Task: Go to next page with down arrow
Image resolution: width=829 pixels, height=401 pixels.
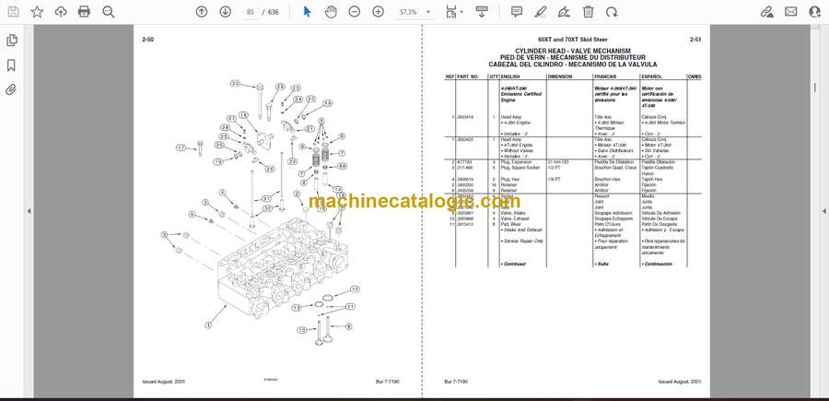Action: tap(226, 12)
